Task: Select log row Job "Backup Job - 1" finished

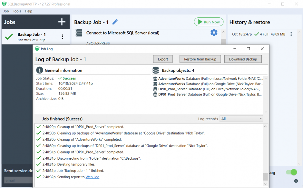Action: point(149,171)
